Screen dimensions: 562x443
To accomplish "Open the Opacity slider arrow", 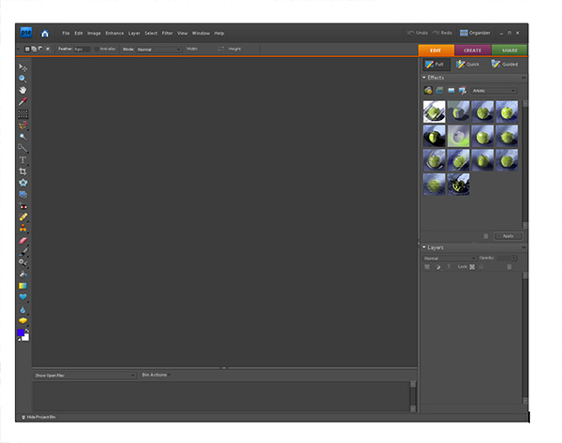I will 513,258.
